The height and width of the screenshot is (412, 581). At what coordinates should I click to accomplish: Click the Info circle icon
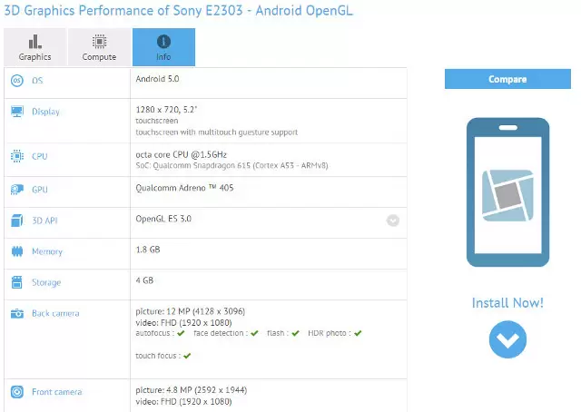coord(163,42)
